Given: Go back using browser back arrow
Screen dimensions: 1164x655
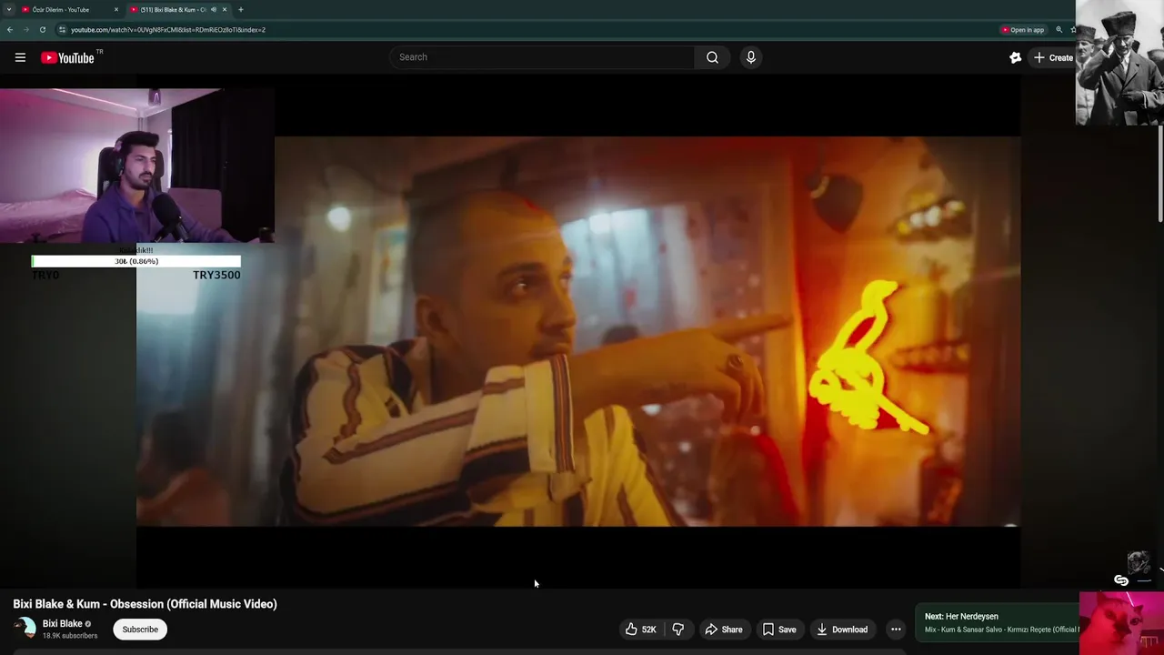Looking at the screenshot, I should coord(10,29).
